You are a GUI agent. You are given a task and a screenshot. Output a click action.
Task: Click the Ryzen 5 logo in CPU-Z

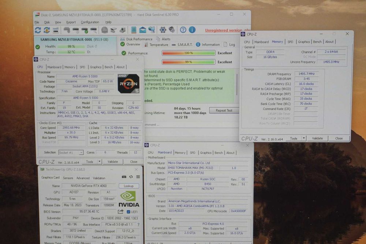(128, 84)
